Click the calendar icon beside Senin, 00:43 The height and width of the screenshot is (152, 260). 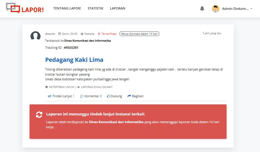60,34
